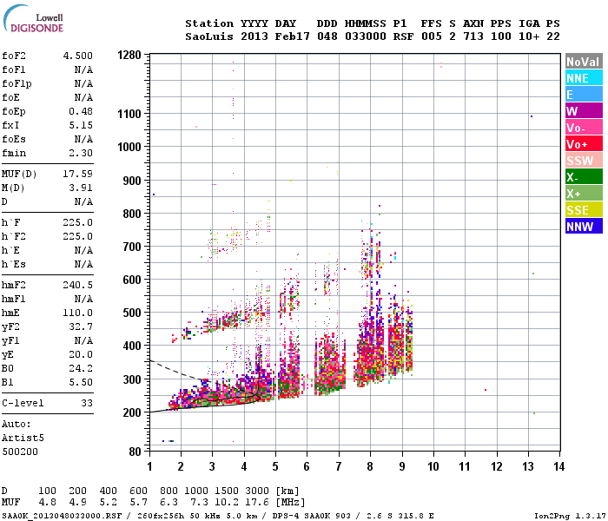This screenshot has height=521, width=608.
Task: Click the 10 MHz x-axis label
Action: pyautogui.click(x=433, y=466)
